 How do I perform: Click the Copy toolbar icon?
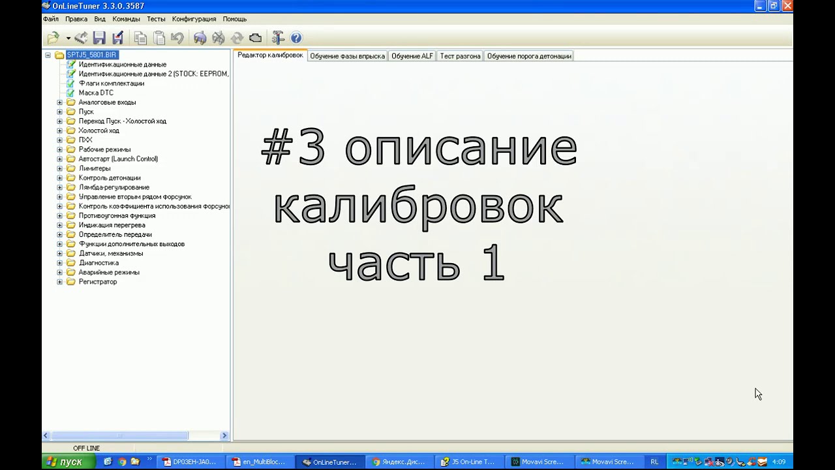click(x=140, y=38)
